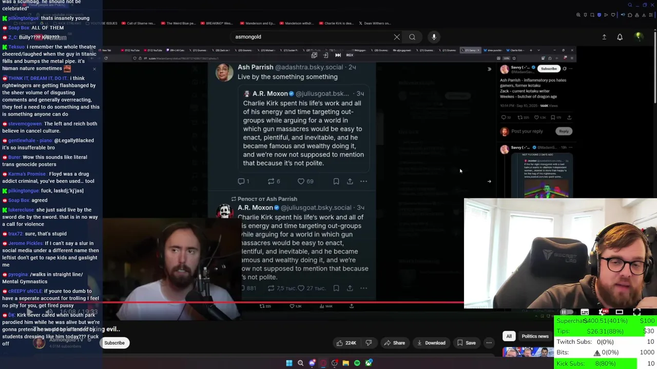657x369 pixels.
Task: Click the Share button under the video
Action: (395, 343)
